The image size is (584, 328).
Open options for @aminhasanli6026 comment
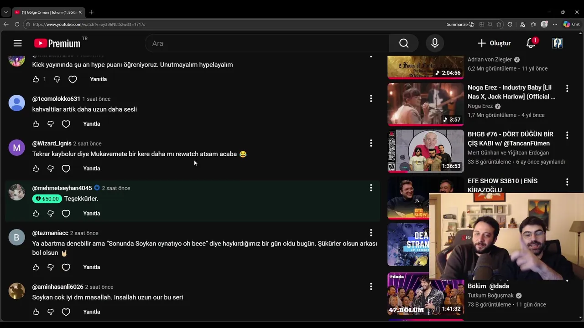pyautogui.click(x=371, y=287)
